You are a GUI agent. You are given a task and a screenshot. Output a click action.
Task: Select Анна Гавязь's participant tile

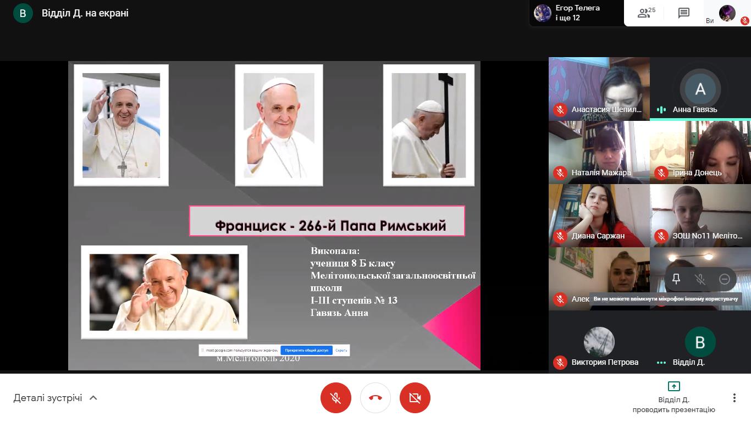(700, 88)
